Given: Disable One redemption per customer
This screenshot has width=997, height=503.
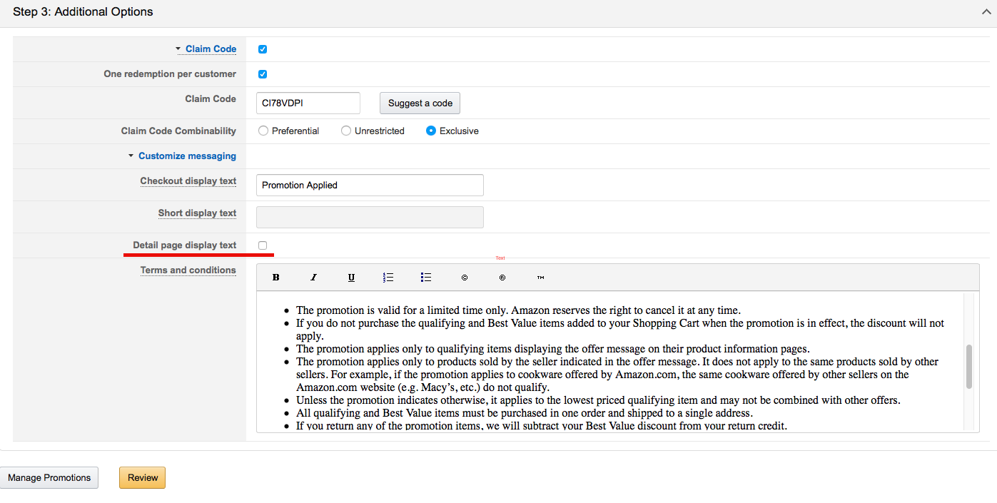Looking at the screenshot, I should [x=263, y=74].
